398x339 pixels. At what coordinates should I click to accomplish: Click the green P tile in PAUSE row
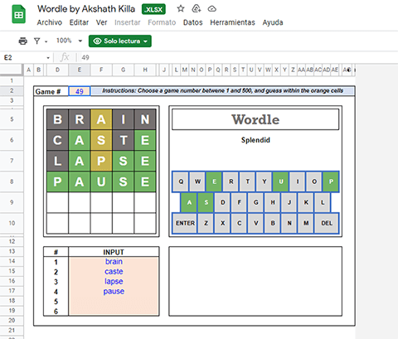tap(57, 182)
